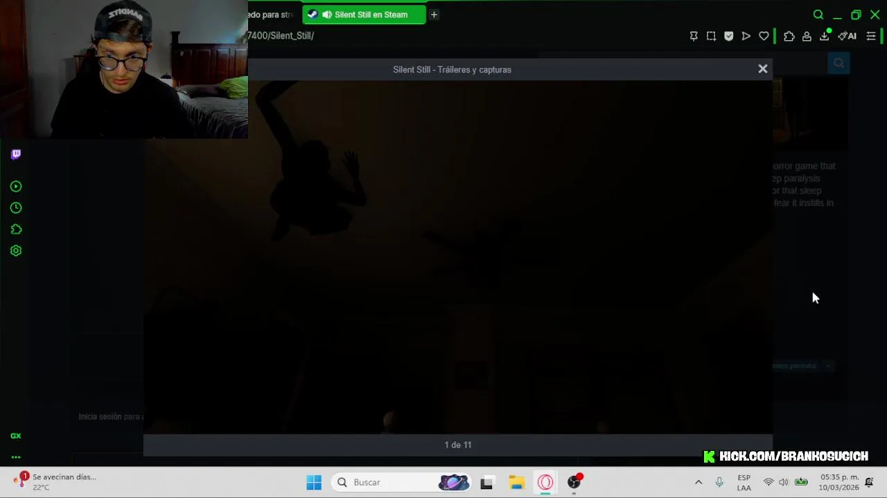Open the extensions puzzle icon in toolbar

(x=789, y=36)
